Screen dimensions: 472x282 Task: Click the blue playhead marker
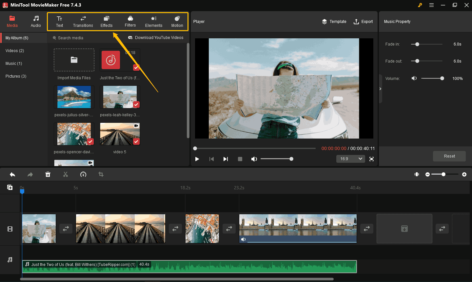pyautogui.click(x=22, y=191)
